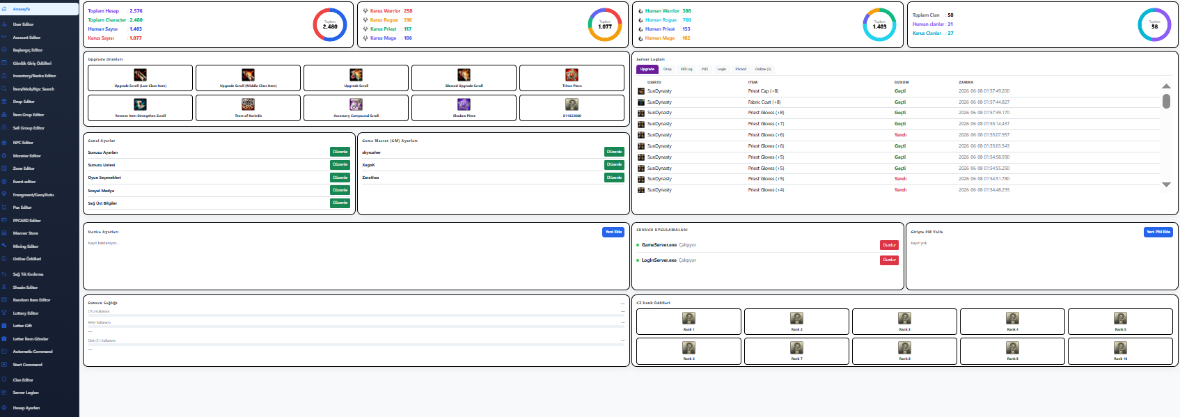1180x417 pixels.
Task: Stop GameServer.exe with the Durdur button
Action: [x=889, y=245]
